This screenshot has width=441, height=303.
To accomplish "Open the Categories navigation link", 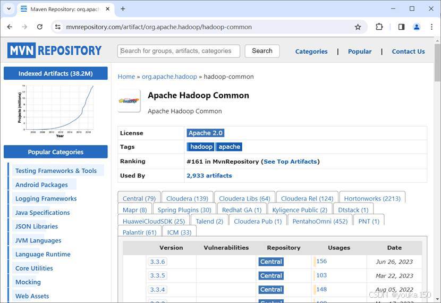I will pyautogui.click(x=311, y=52).
